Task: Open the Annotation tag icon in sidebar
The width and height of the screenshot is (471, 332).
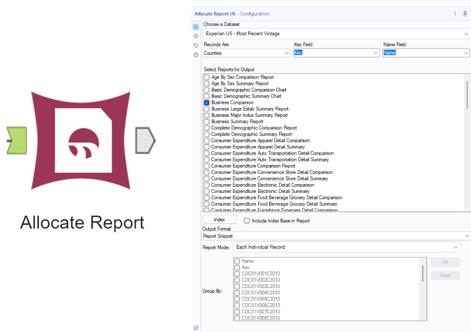Action: coord(196,46)
